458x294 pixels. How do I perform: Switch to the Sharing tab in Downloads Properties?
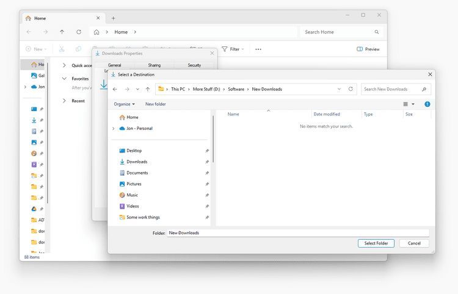154,65
